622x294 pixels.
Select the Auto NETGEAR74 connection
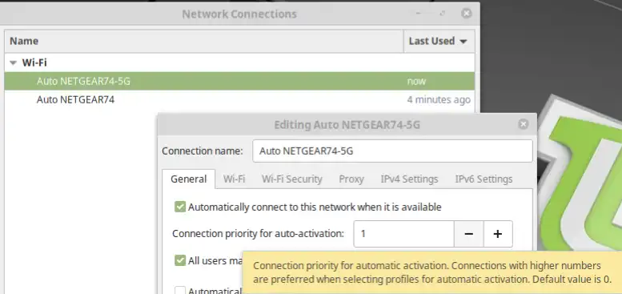[x=239, y=99]
